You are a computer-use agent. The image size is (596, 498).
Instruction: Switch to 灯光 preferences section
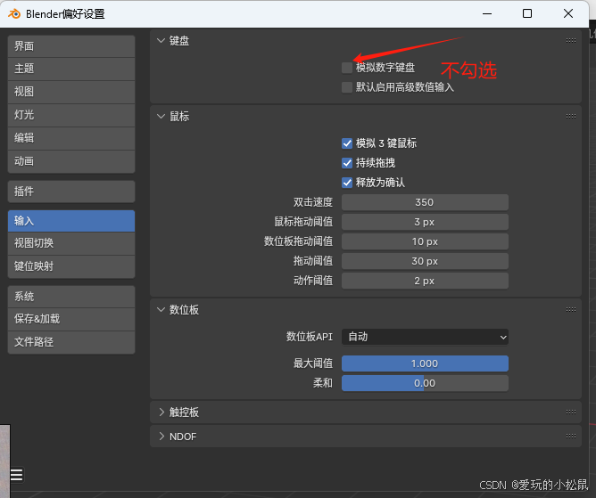pos(71,115)
